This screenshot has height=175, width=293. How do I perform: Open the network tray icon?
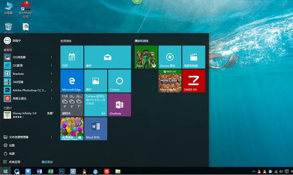point(276,171)
